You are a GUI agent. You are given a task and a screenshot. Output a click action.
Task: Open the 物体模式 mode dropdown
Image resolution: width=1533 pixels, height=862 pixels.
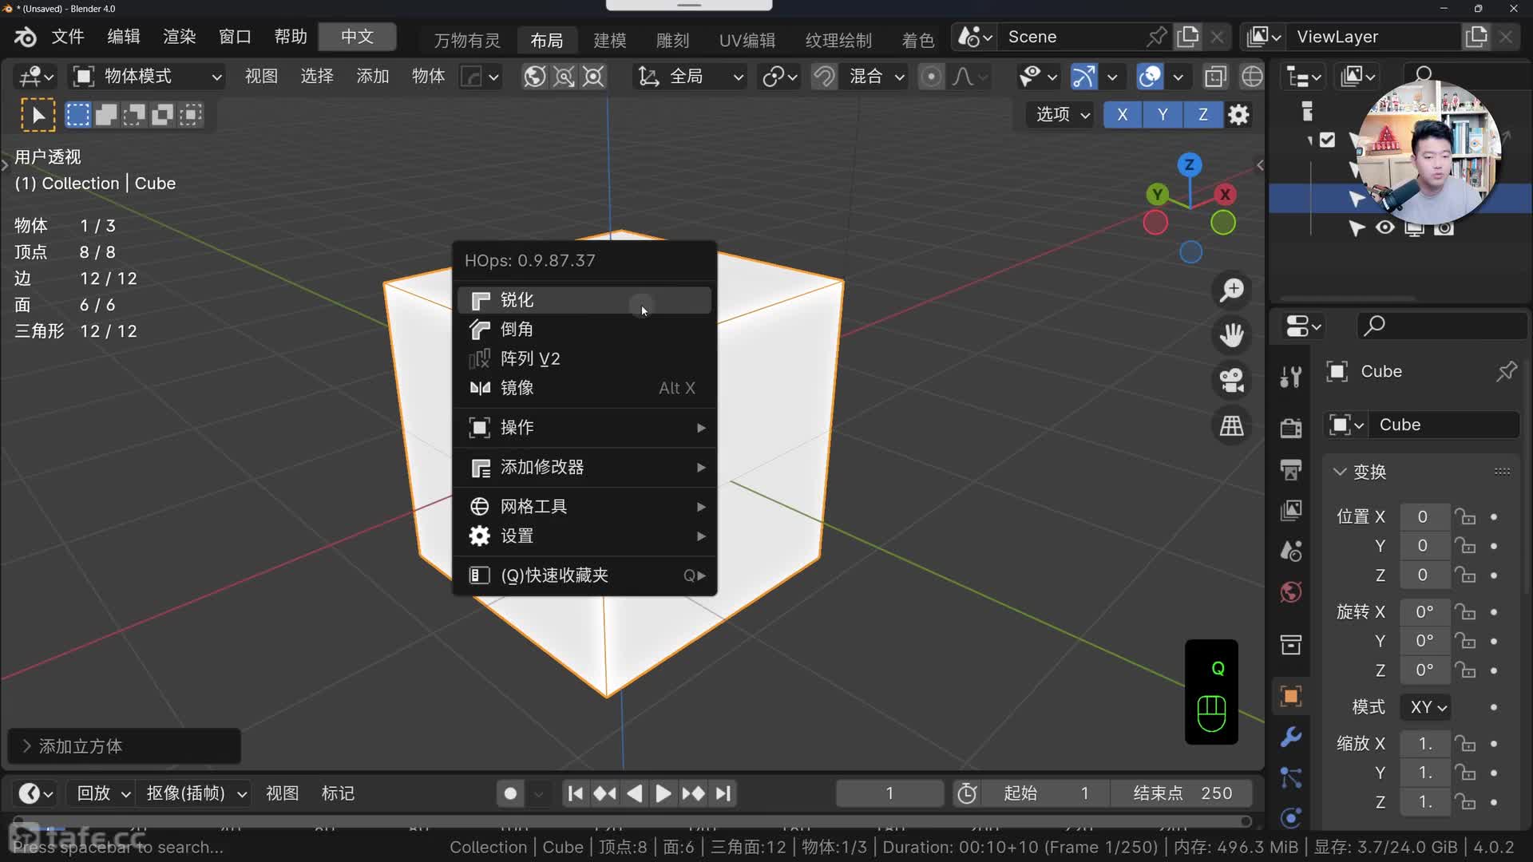pos(148,77)
